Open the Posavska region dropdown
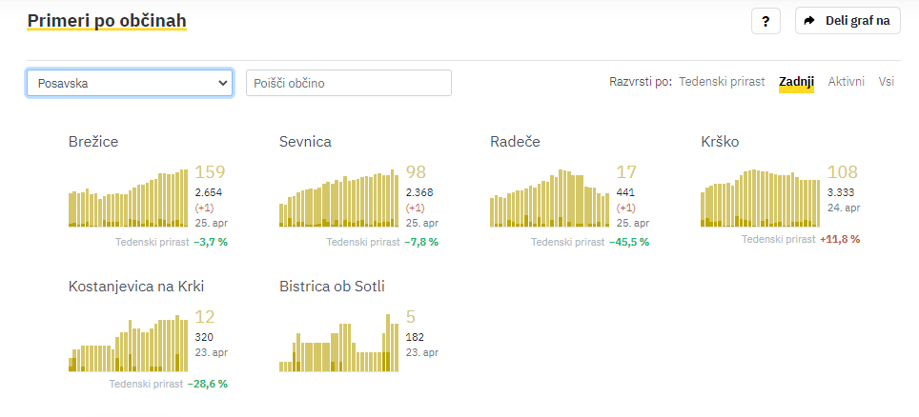Screen dimensions: 919x417 [x=130, y=83]
